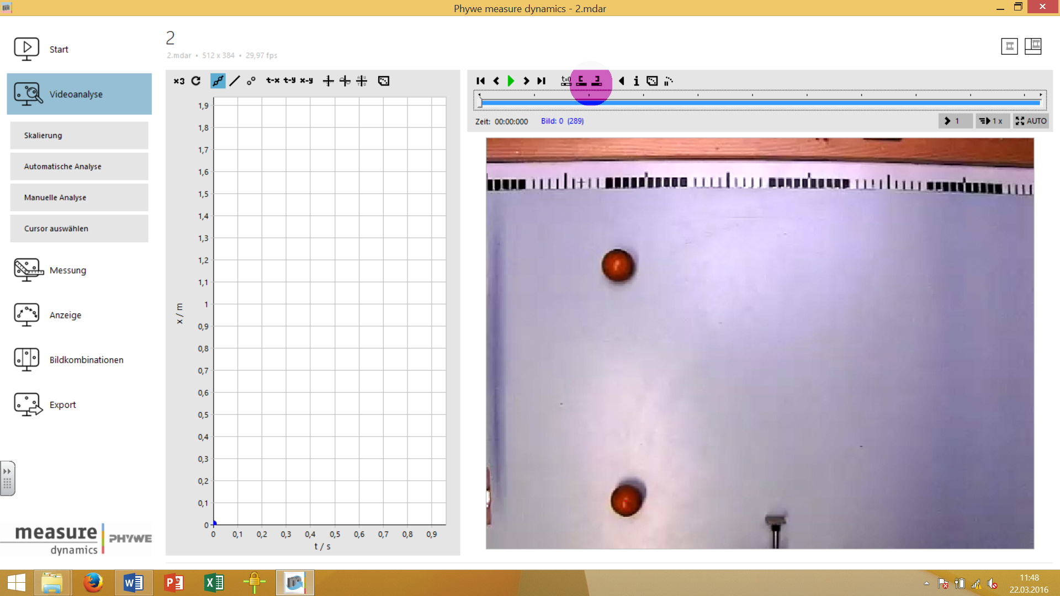1060x596 pixels.
Task: Open Automatische Analyse
Action: click(x=79, y=166)
